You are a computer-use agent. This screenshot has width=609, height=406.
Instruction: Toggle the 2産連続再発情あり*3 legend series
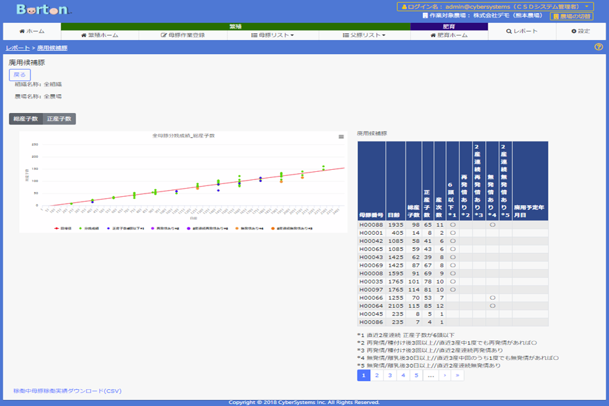pyautogui.click(x=208, y=229)
